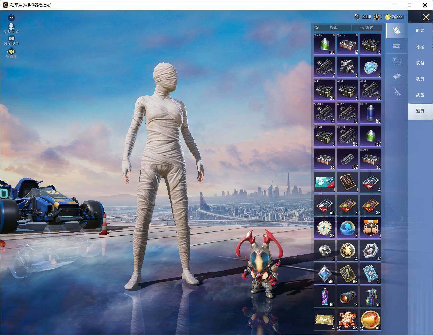Select 典藏 ticket item with count 4
The height and width of the screenshot is (335, 433).
325,319
